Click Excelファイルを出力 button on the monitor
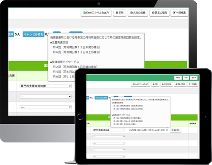The width and height of the screenshot is (212, 165). point(96,13)
